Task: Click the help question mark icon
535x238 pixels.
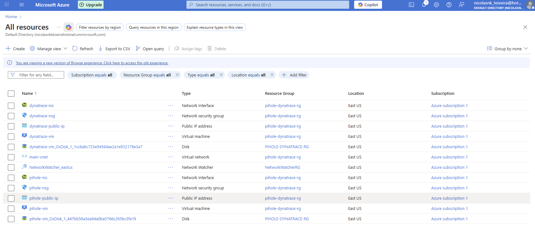Action: point(449,5)
